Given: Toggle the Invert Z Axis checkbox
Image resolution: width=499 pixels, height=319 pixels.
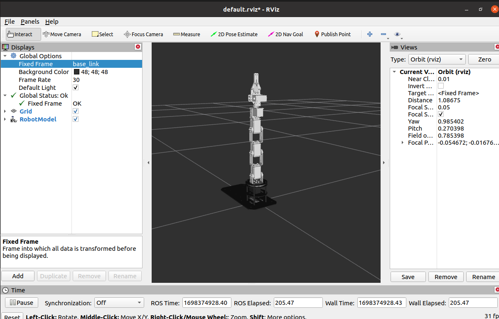Looking at the screenshot, I should (x=441, y=86).
